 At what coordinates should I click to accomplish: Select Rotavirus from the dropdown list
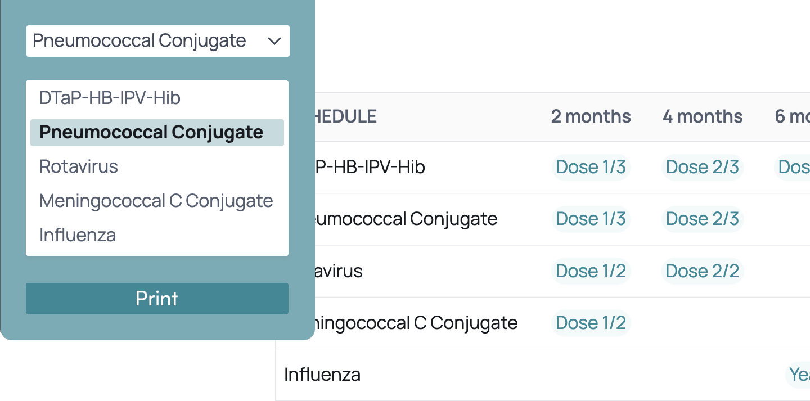[79, 167]
